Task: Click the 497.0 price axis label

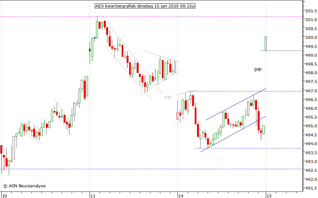Action: tap(311, 91)
